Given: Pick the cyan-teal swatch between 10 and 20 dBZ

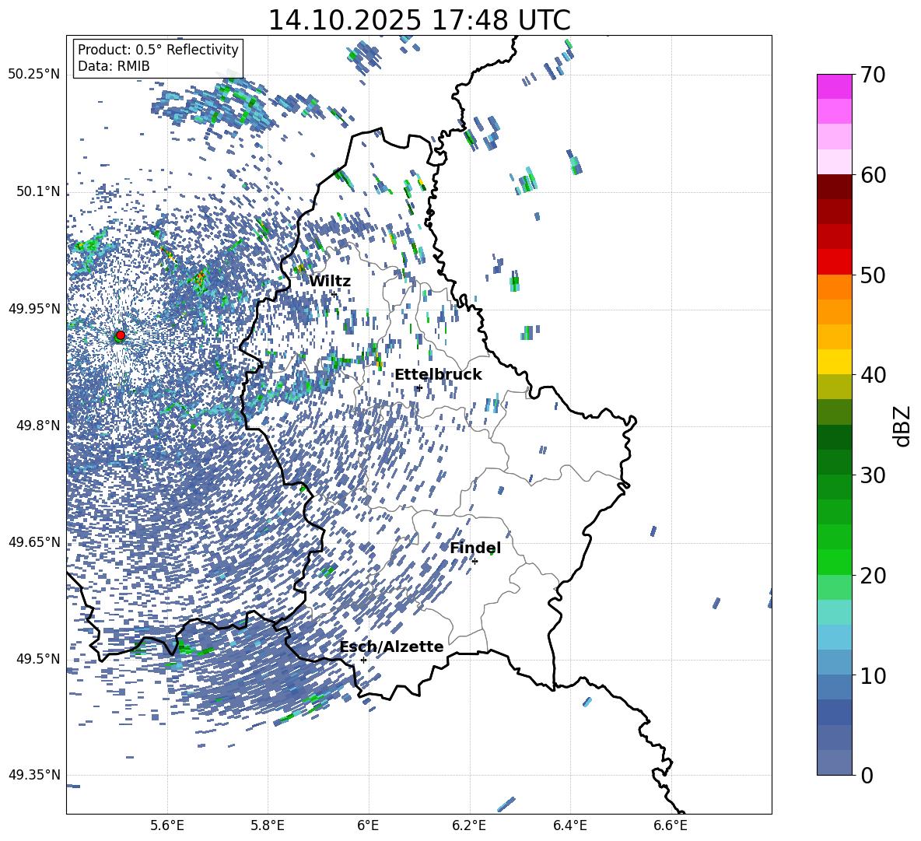Looking at the screenshot, I should point(835,612).
